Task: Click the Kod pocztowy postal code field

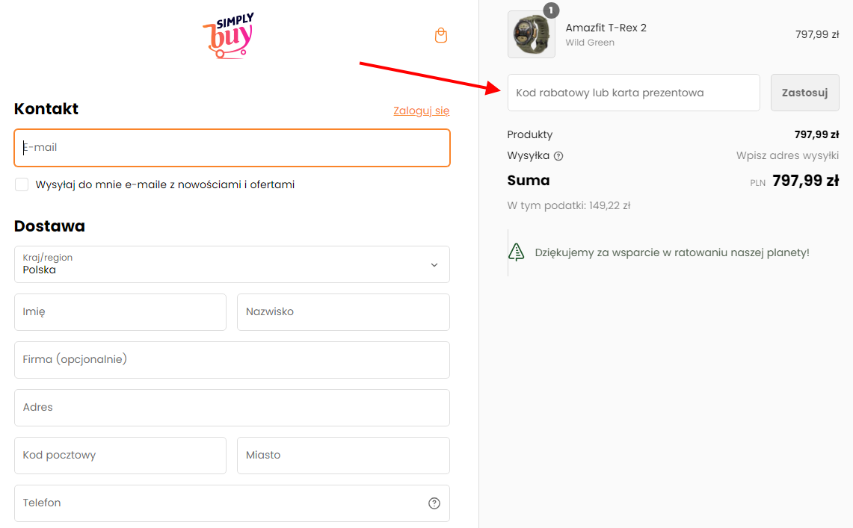Action: pos(120,456)
